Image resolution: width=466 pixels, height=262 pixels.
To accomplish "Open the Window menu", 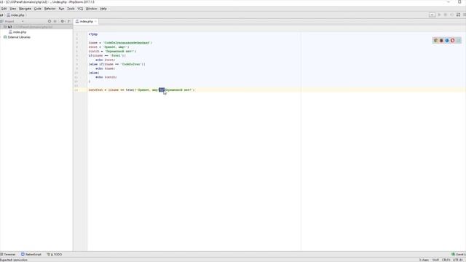I will point(92,9).
